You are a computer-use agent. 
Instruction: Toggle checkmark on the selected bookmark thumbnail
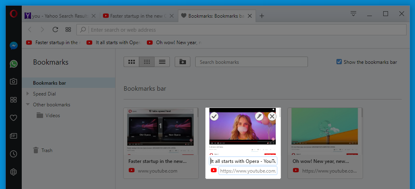pos(214,116)
